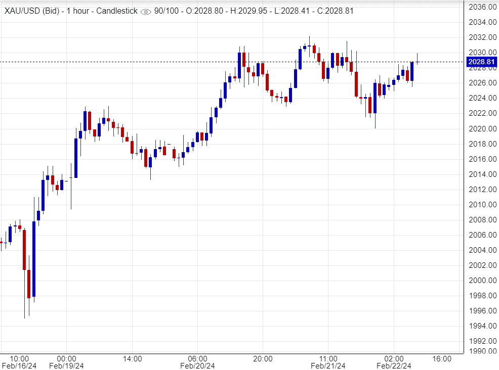Click the Feb/22/24 02:00 time marker
The height and width of the screenshot is (370, 499).
click(394, 362)
